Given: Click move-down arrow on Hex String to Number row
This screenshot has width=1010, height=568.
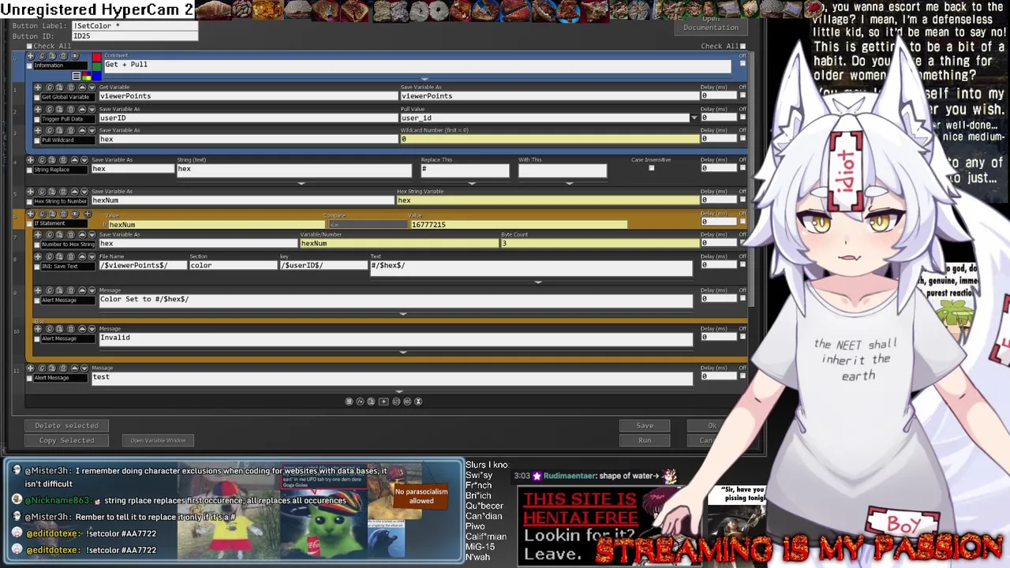Looking at the screenshot, I should click(84, 192).
